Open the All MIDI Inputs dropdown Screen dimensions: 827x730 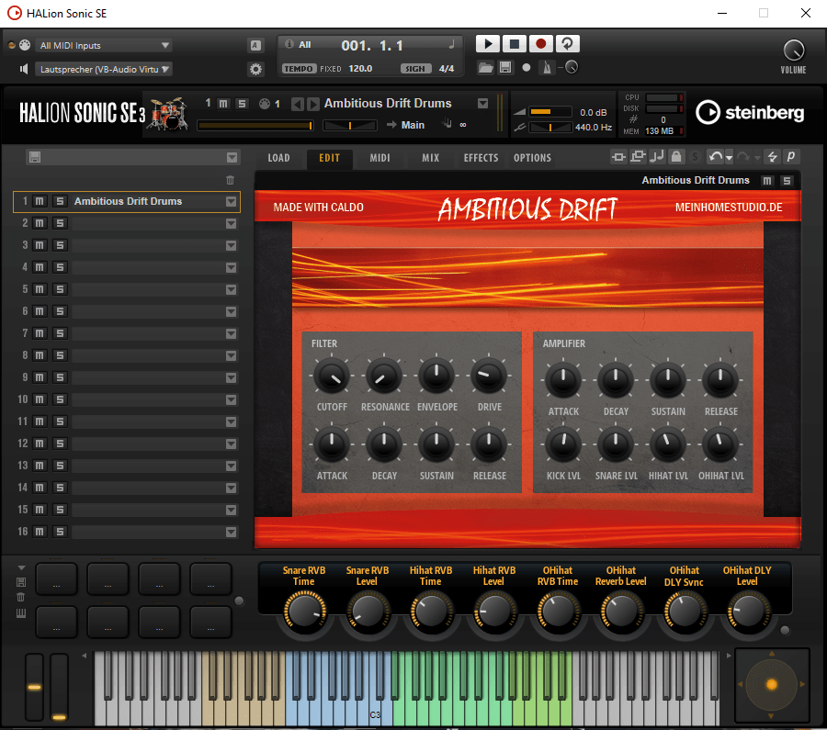pos(104,45)
